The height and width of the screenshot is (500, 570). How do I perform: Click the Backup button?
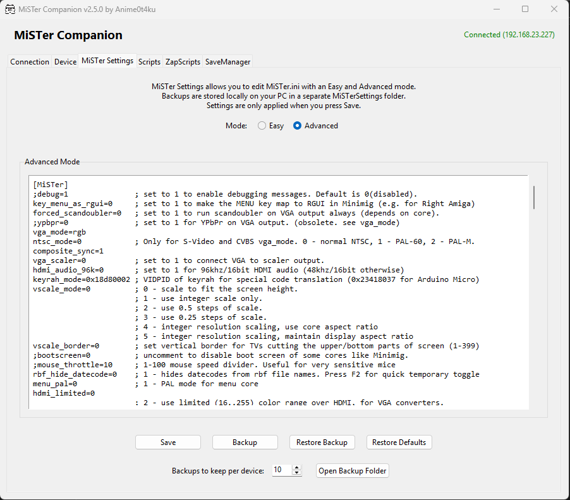pyautogui.click(x=245, y=442)
